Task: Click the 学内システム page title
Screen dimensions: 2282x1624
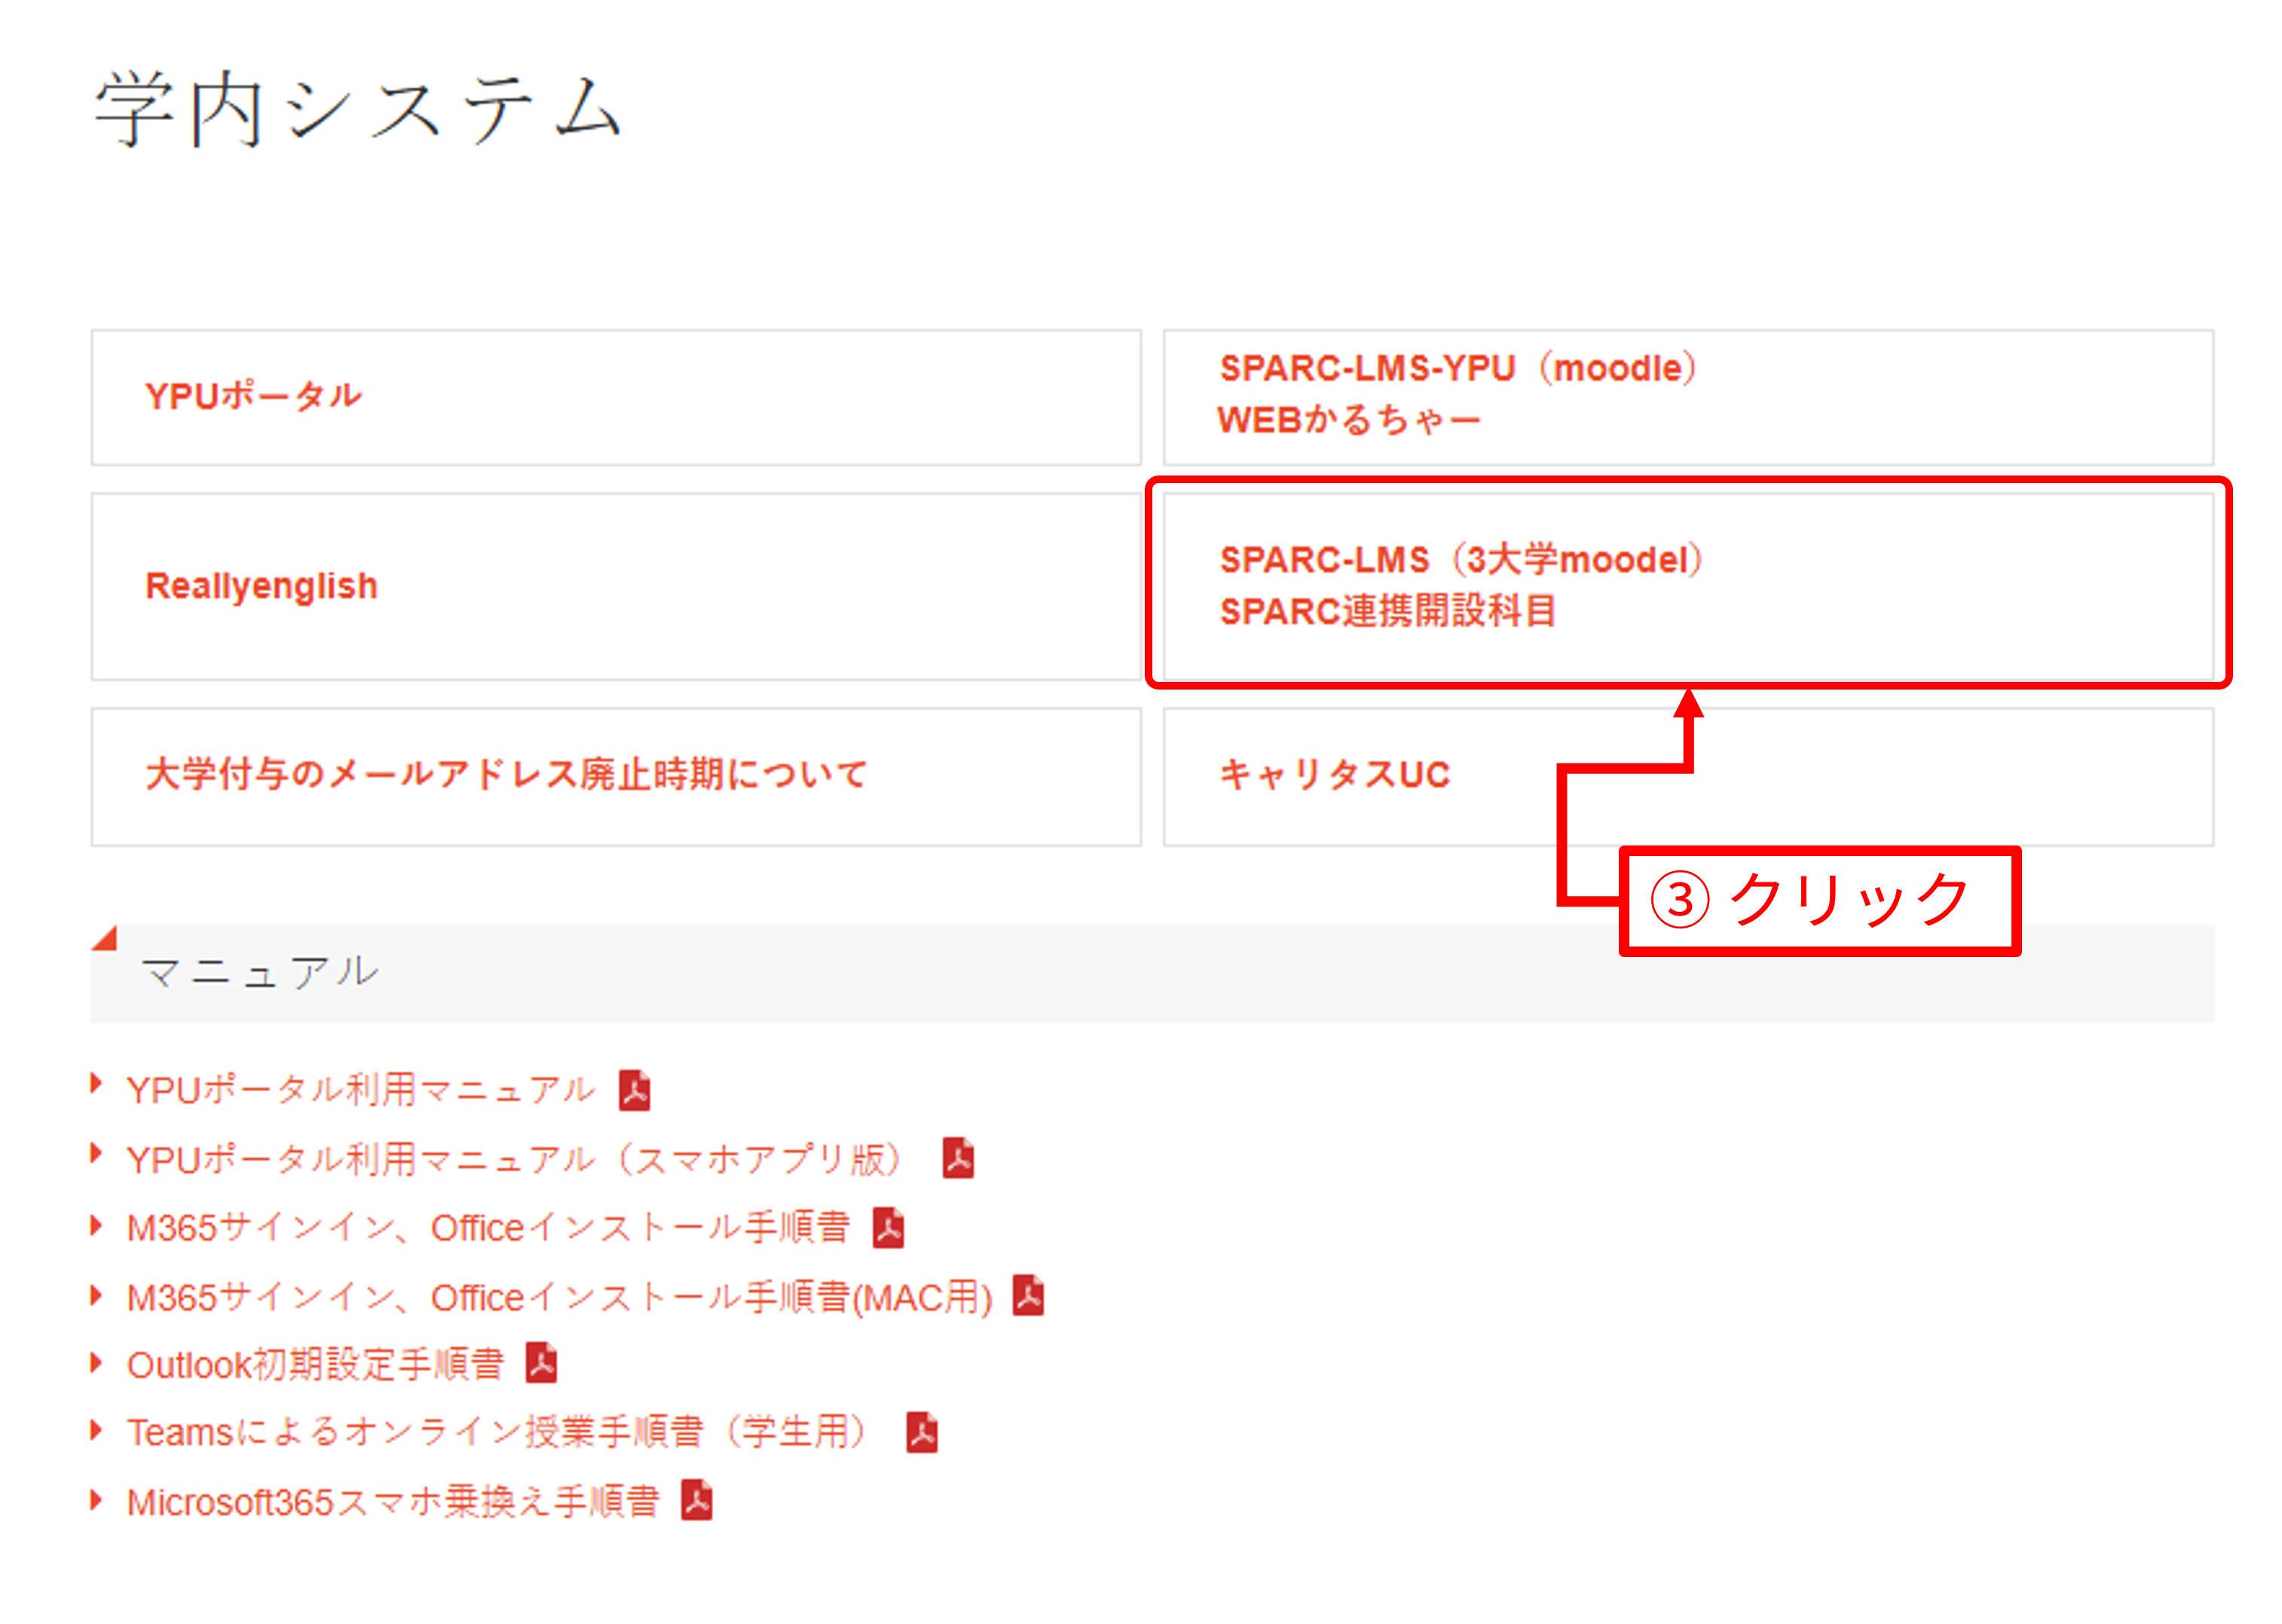Action: (x=359, y=109)
